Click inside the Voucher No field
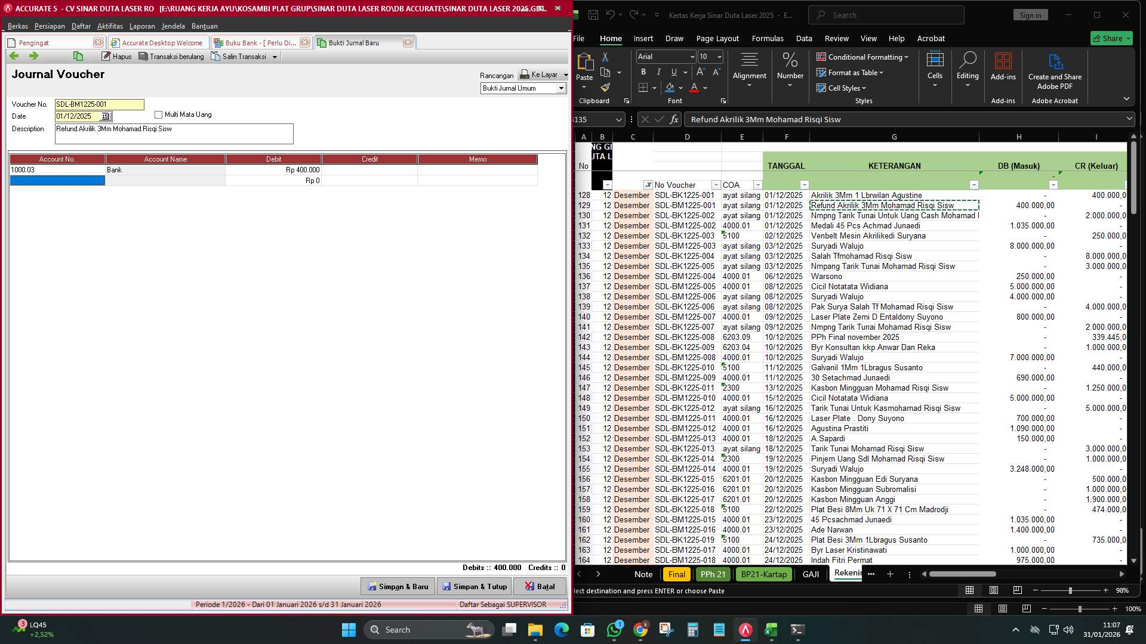Screen dimensions: 1146x644 tap(98, 104)
